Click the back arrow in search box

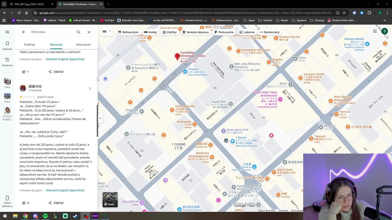click(x=24, y=32)
